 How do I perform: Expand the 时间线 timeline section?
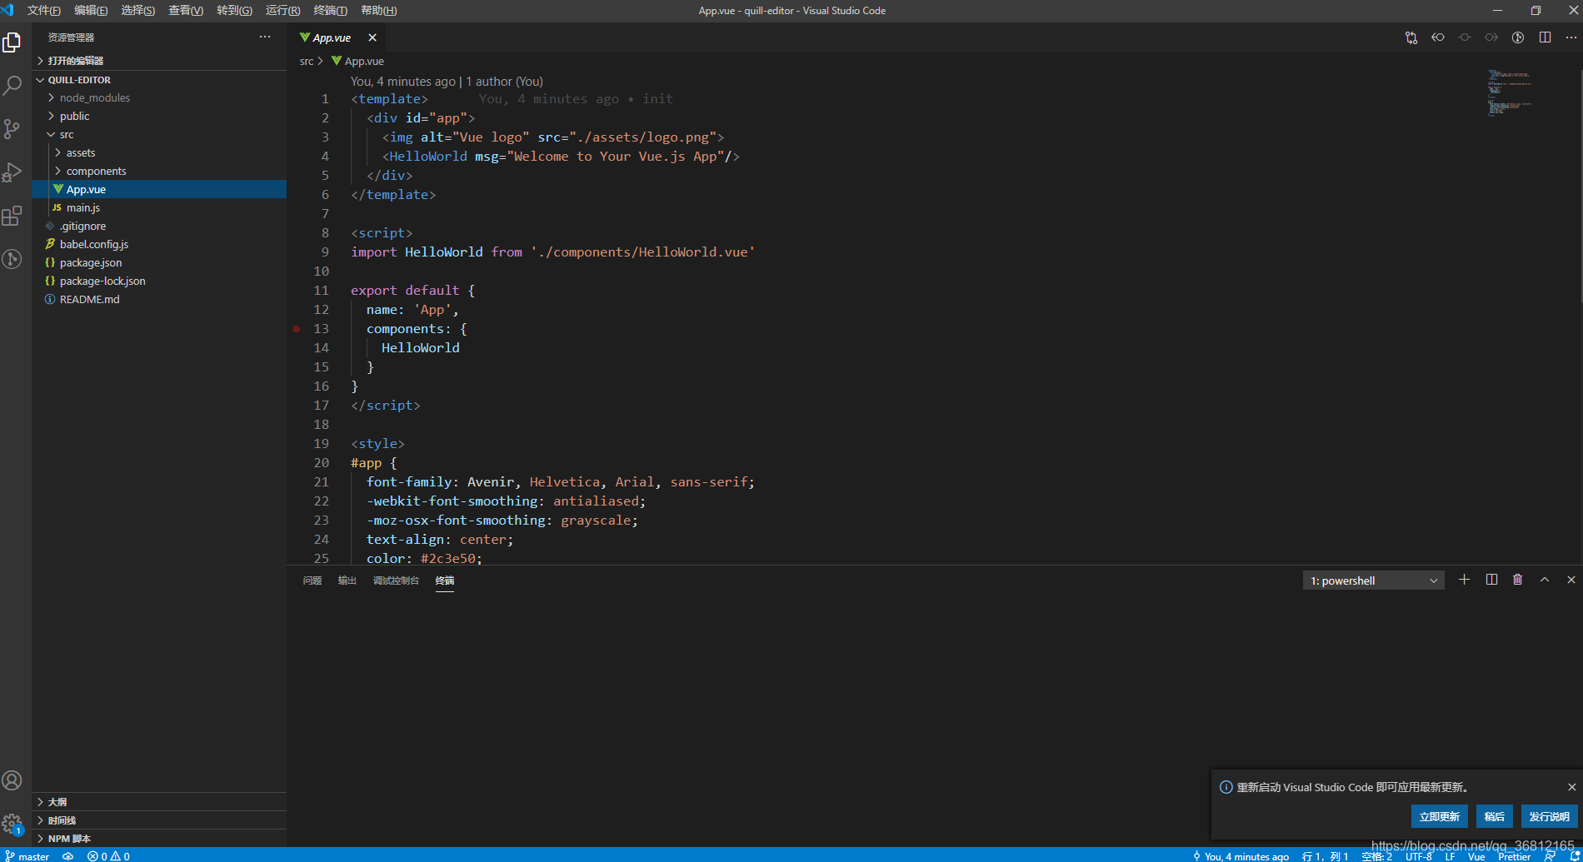[159, 820]
